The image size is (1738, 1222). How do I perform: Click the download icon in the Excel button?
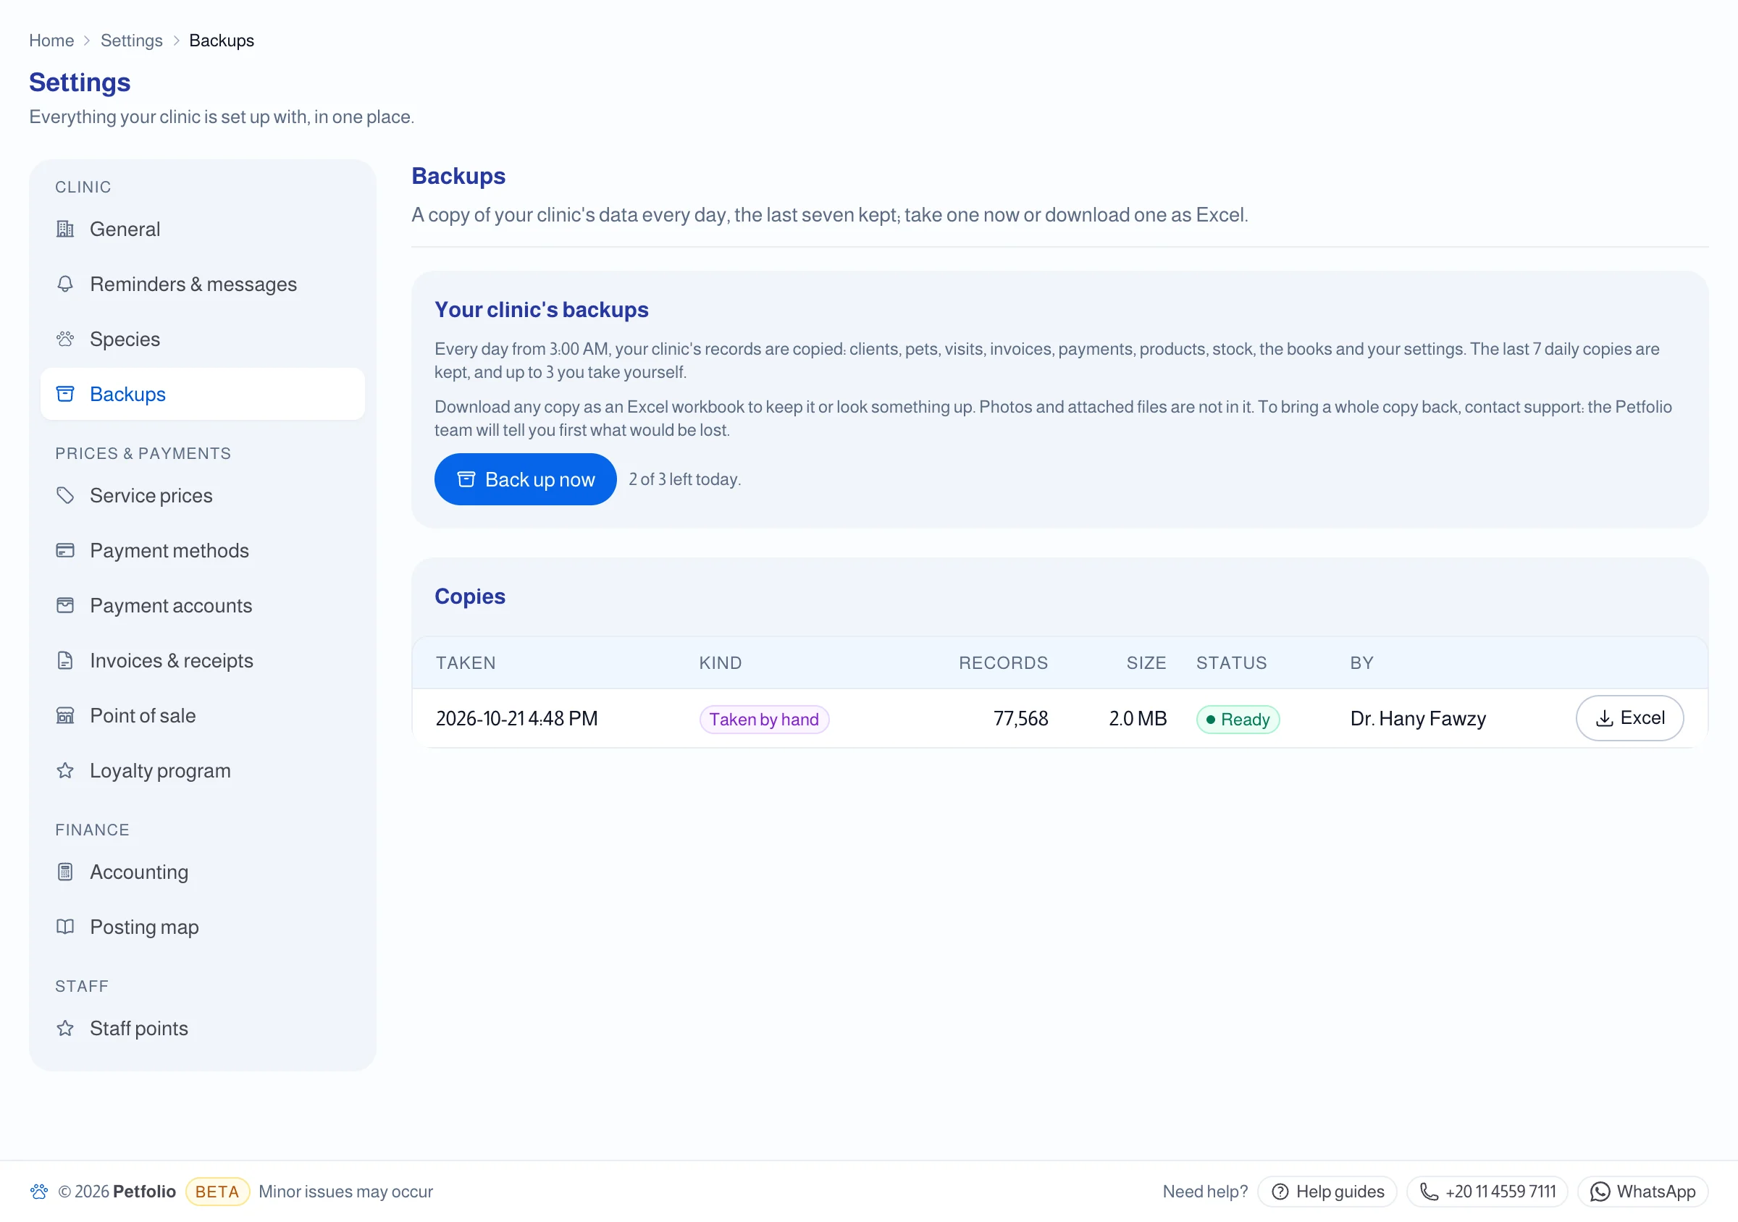click(x=1604, y=719)
